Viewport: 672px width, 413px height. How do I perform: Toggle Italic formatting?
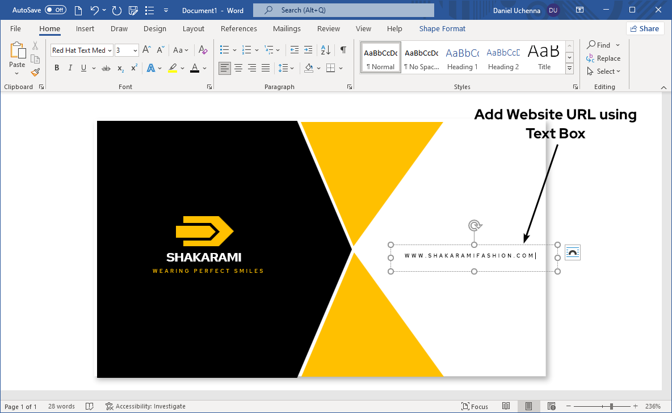[x=70, y=68]
